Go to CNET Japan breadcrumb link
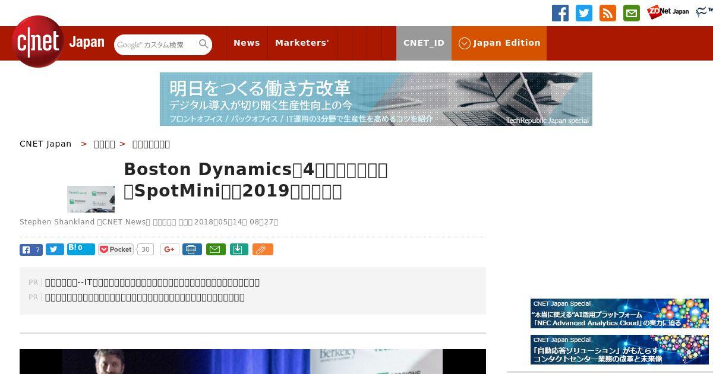Screen dimensions: 713x374 (45, 144)
